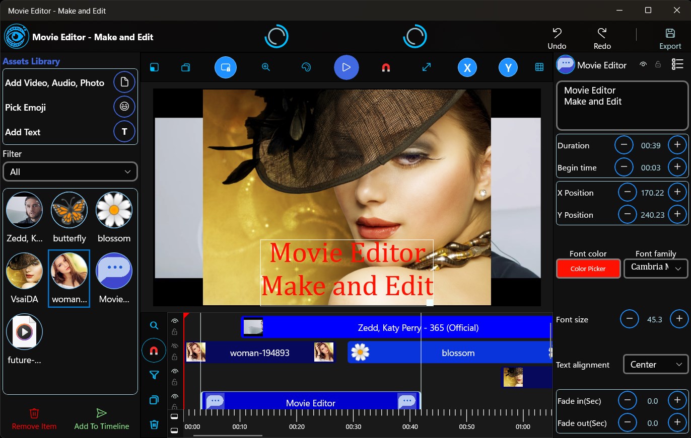Open the color palette tool above the preview
This screenshot has height=438, width=691.
[306, 67]
